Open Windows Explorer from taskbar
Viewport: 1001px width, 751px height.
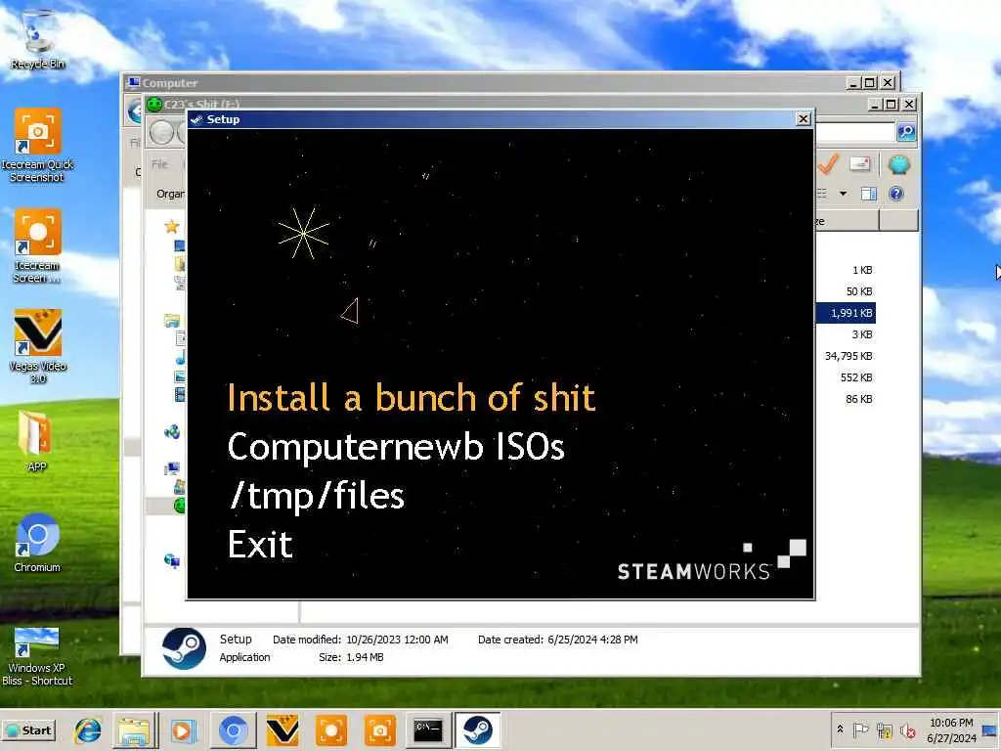point(134,729)
